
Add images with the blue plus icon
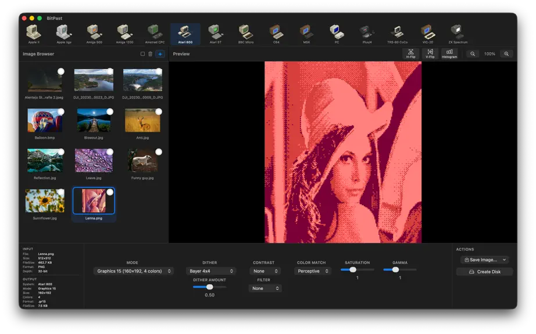(160, 54)
